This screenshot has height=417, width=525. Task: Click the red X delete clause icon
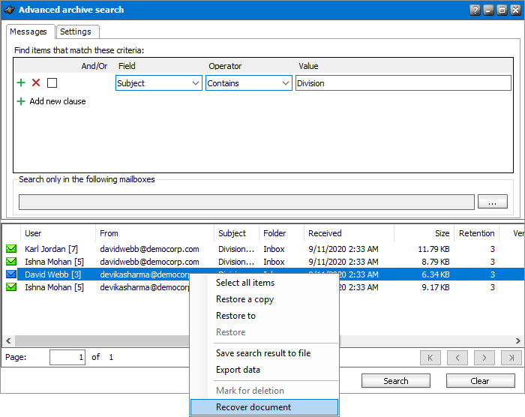tap(36, 83)
